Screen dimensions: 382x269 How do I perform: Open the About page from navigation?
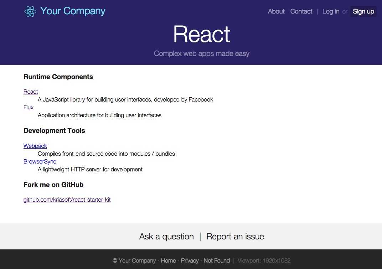point(276,11)
